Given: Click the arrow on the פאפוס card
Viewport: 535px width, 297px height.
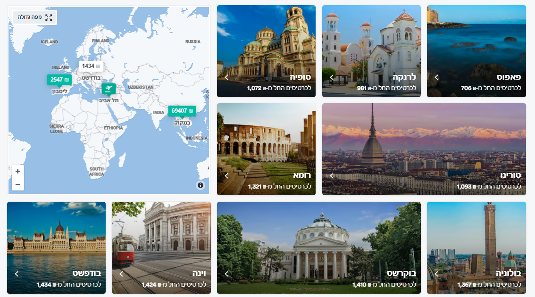Looking at the screenshot, I should pos(436,77).
